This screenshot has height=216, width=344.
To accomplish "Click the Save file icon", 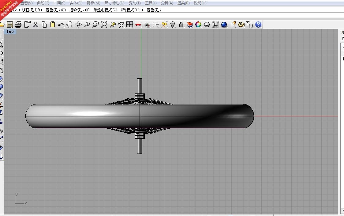I will (10, 25).
